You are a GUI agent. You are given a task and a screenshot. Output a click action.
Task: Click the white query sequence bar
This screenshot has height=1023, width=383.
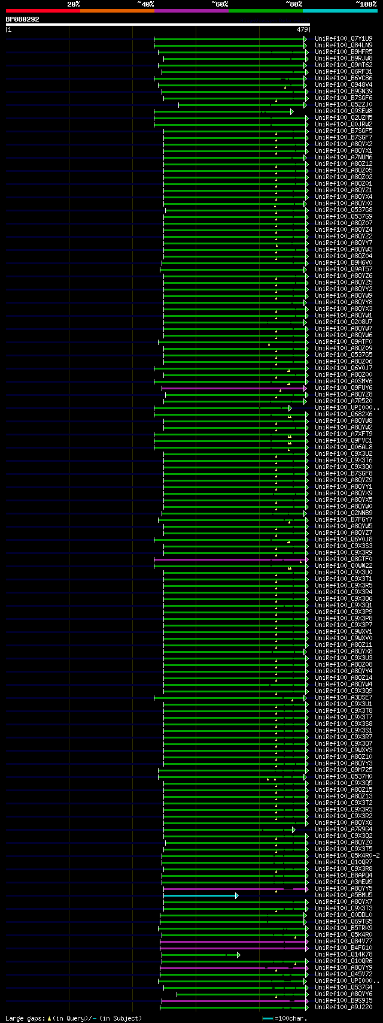[x=157, y=25]
